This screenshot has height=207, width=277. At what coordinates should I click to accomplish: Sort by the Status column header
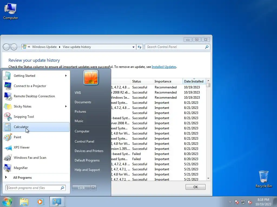pos(142,81)
